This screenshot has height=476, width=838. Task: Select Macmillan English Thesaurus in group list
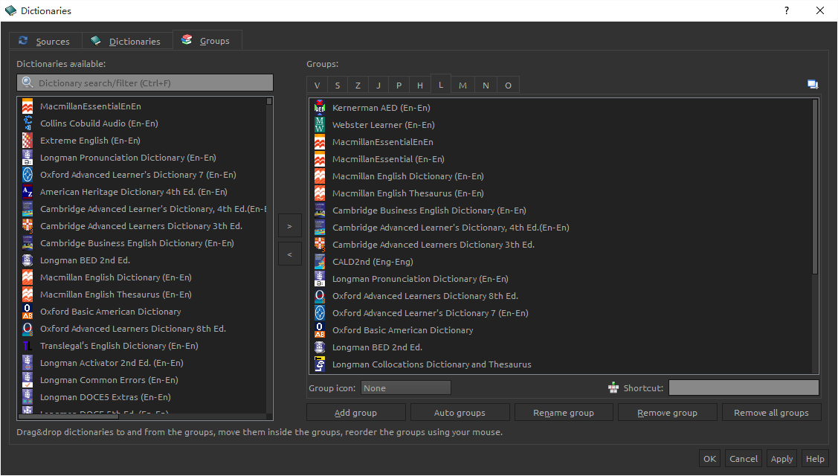pyautogui.click(x=561, y=193)
